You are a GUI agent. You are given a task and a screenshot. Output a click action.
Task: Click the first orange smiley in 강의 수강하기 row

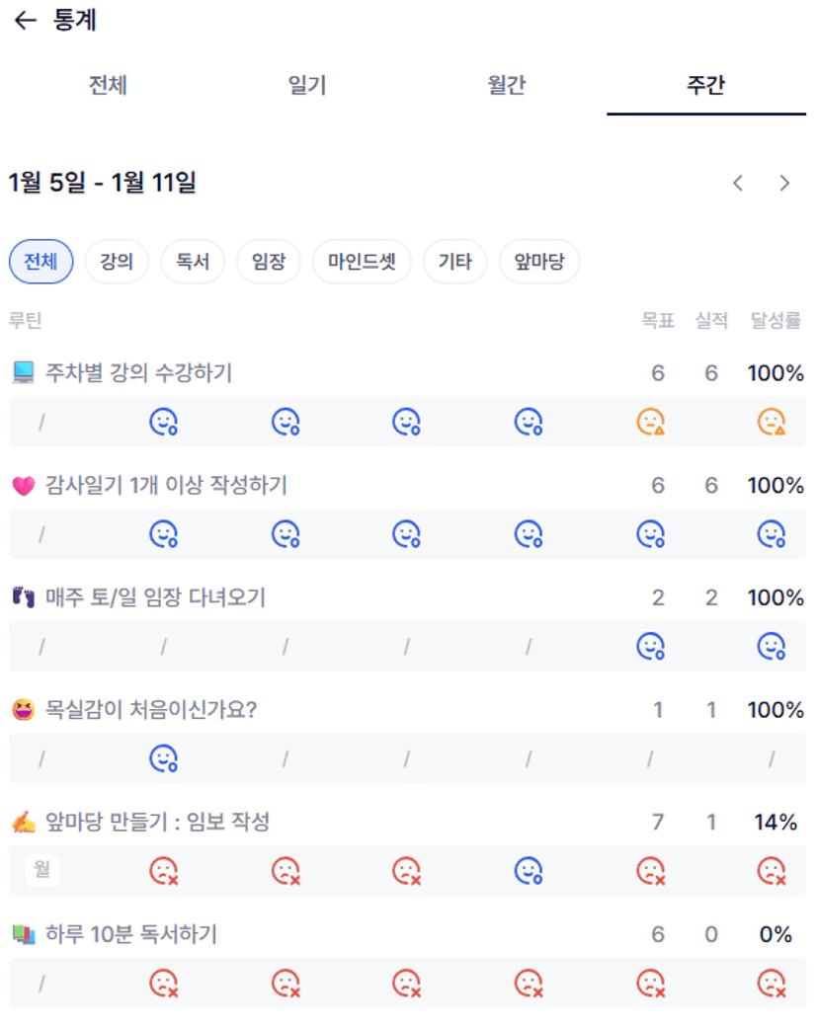650,423
